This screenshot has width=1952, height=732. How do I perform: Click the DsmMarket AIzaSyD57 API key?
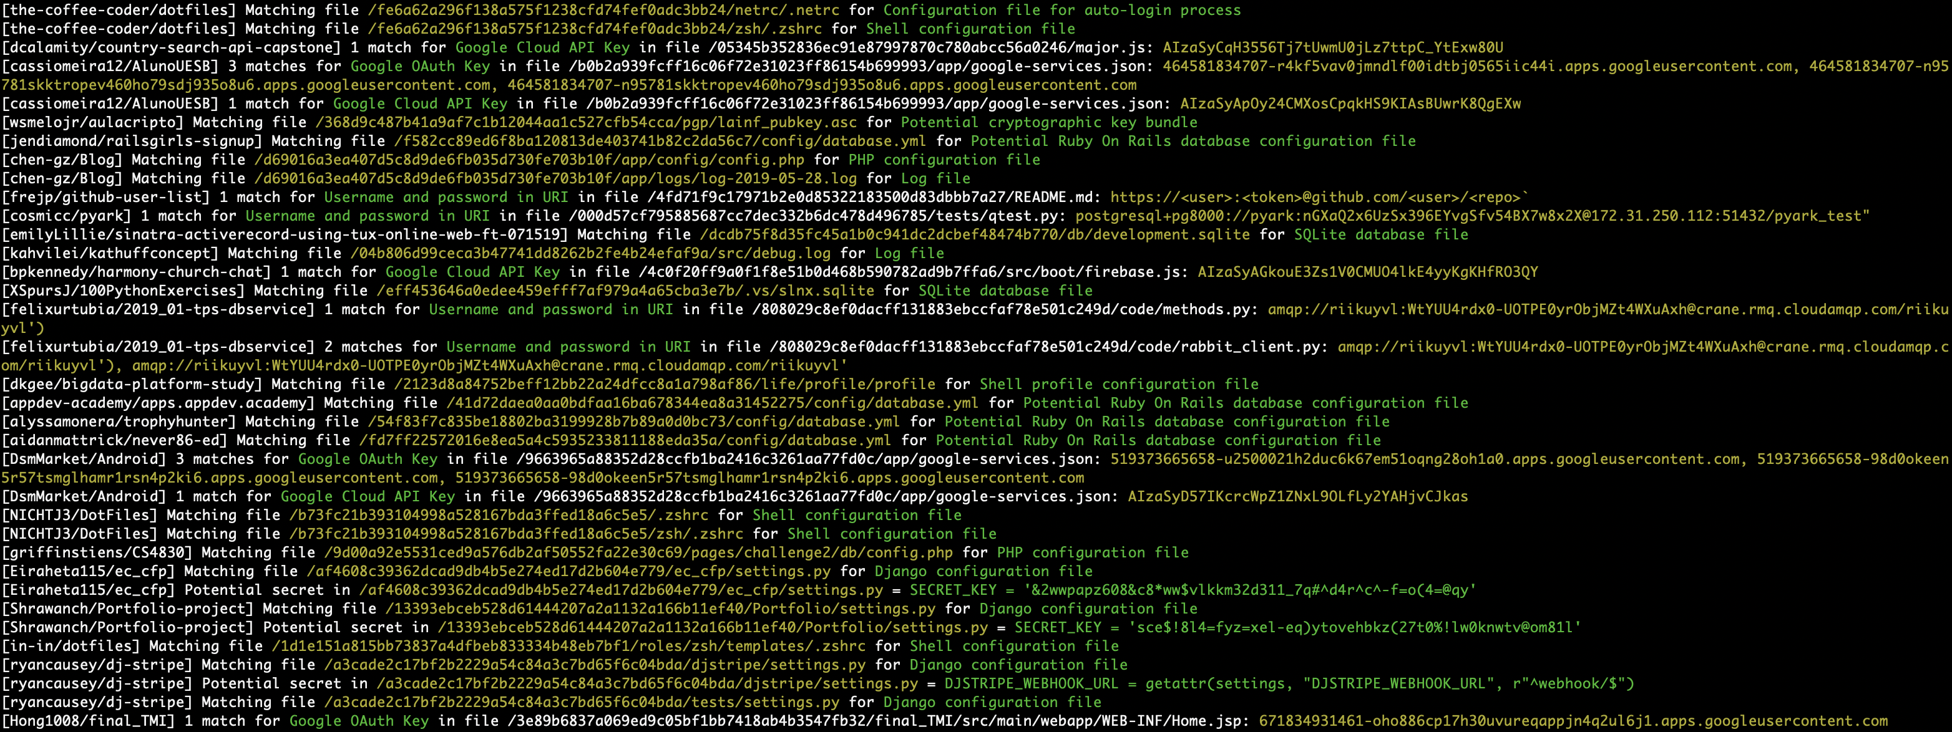1297,496
